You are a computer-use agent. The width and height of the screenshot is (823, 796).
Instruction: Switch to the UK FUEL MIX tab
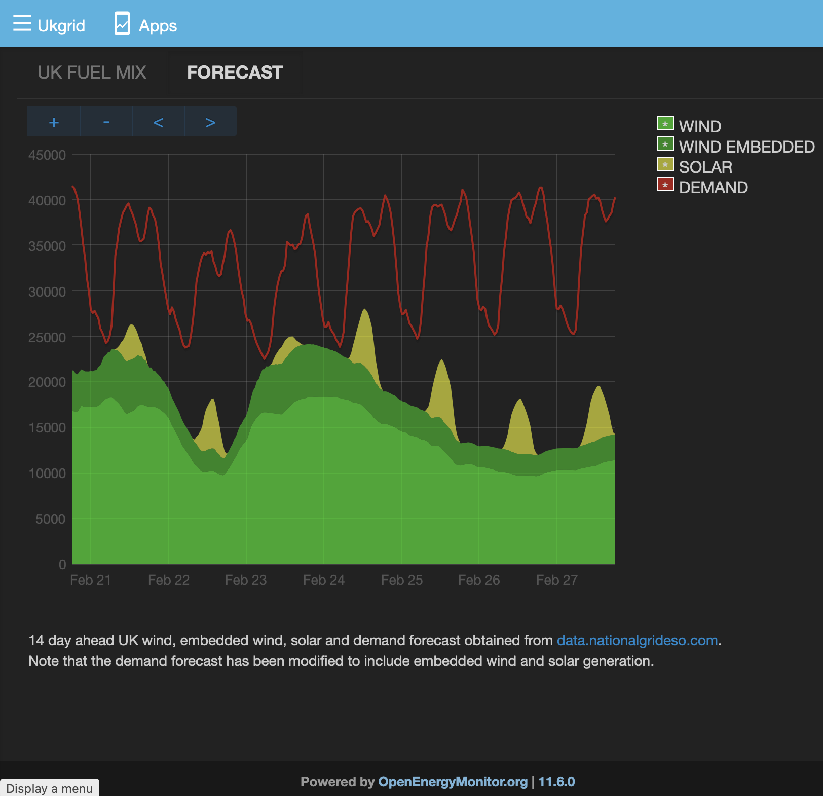click(x=92, y=73)
